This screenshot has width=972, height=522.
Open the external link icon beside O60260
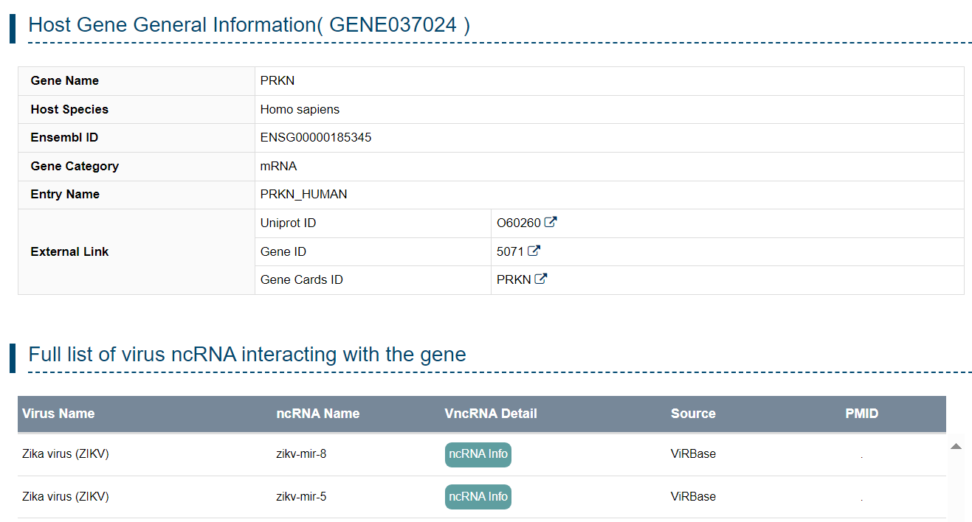[551, 222]
